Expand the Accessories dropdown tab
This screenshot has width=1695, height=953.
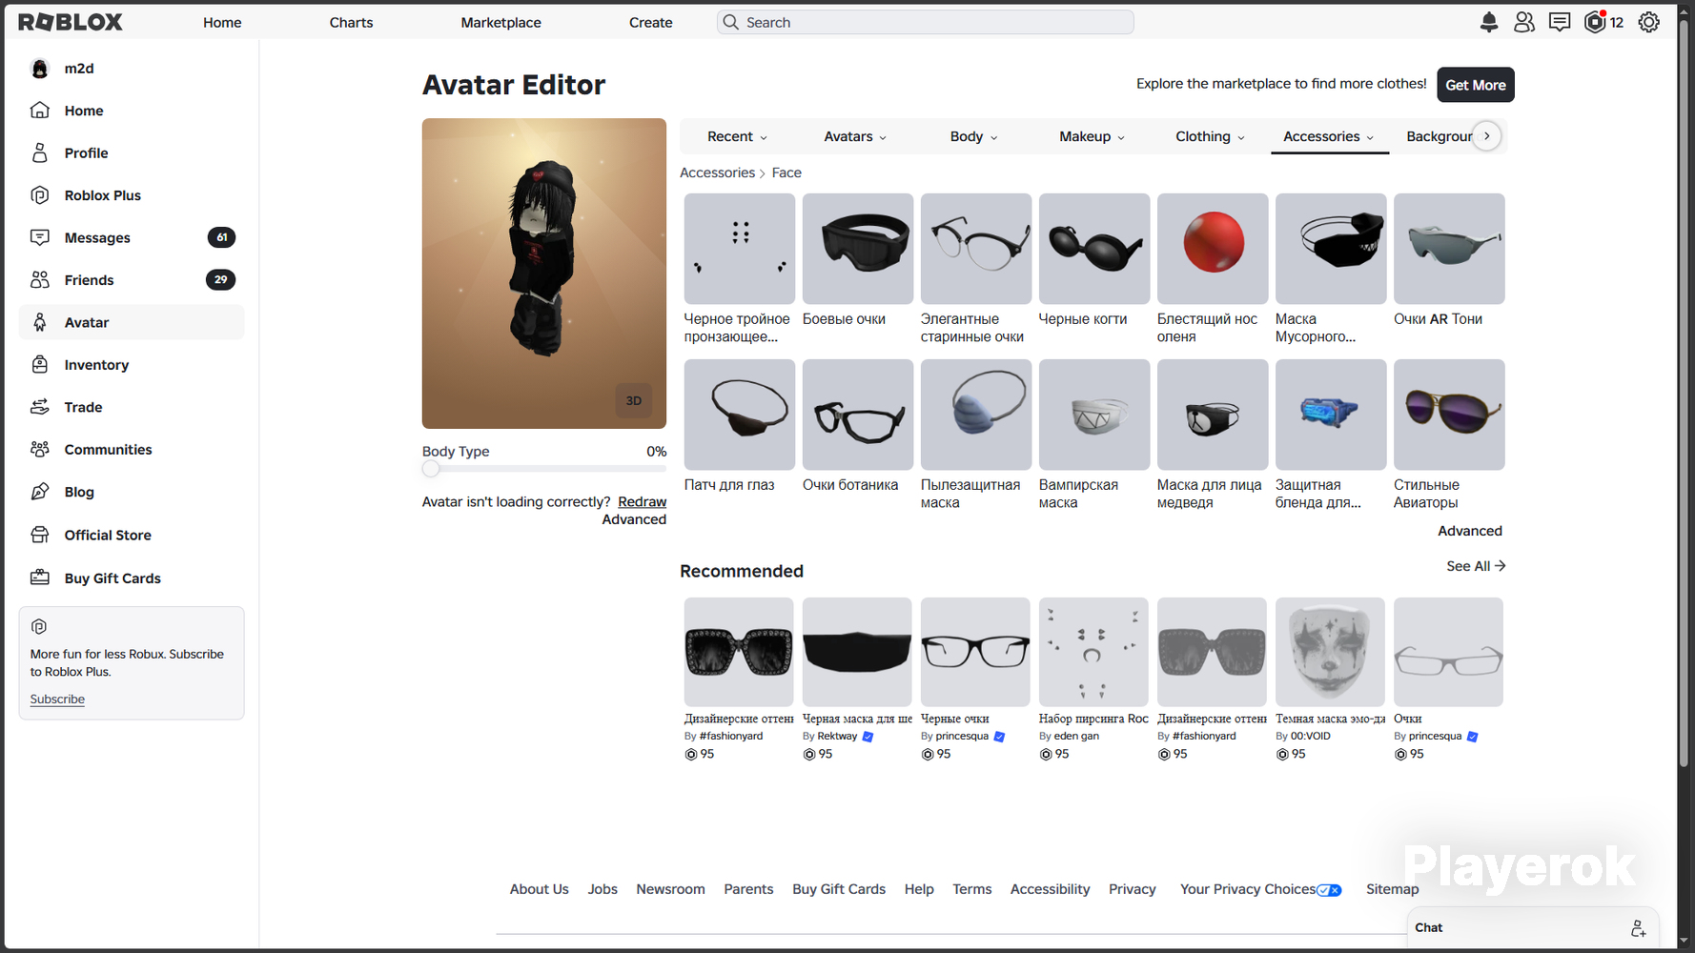(1329, 136)
